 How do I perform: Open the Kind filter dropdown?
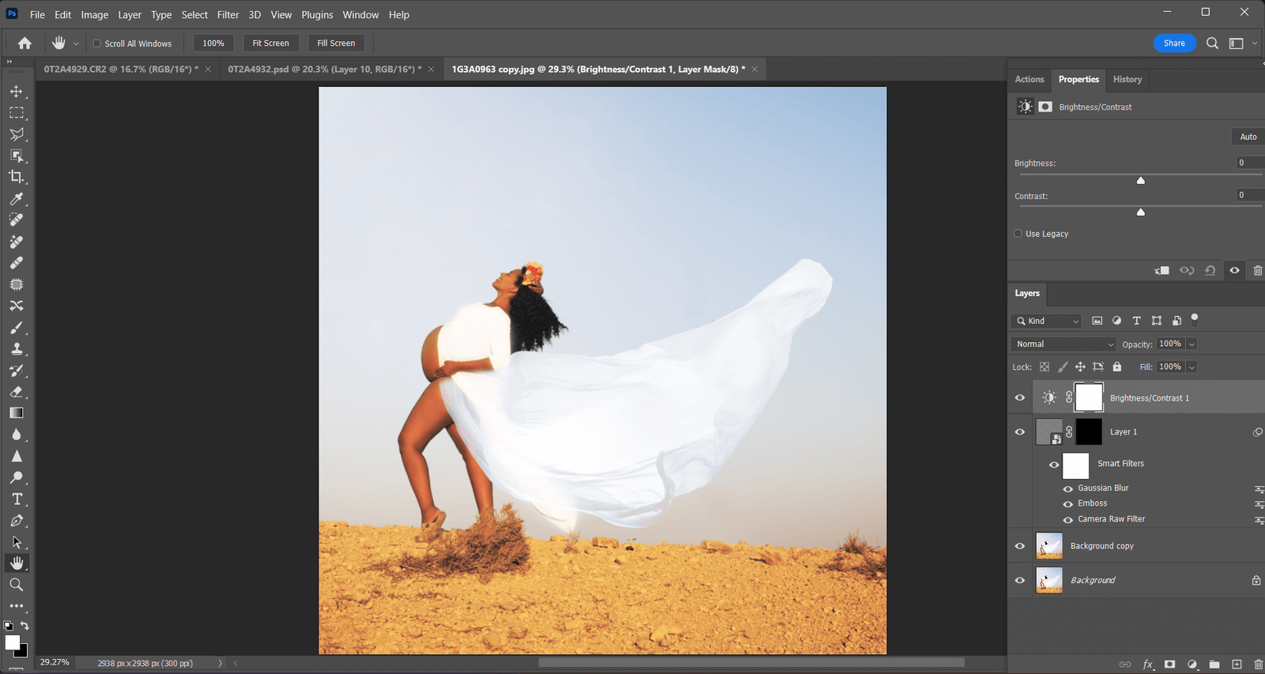pos(1046,321)
